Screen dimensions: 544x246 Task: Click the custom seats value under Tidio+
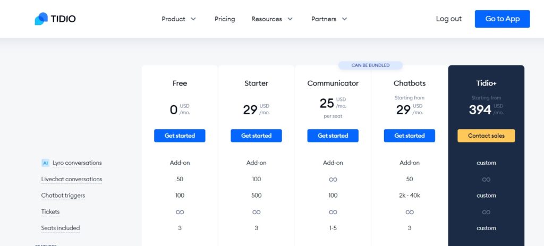486,228
